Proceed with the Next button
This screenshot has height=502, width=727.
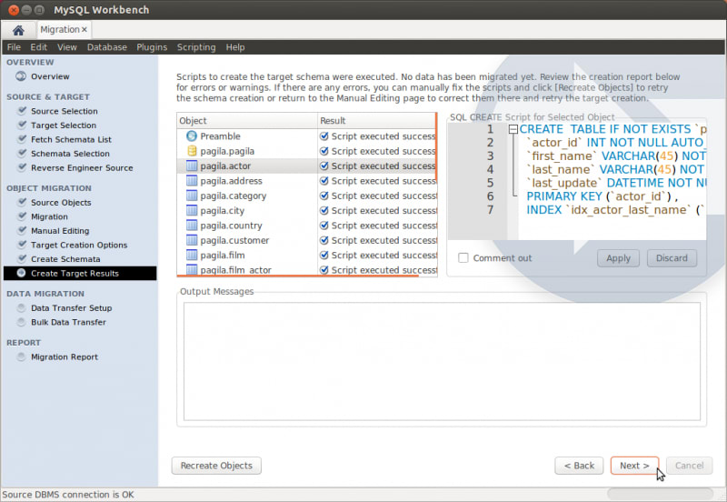634,466
